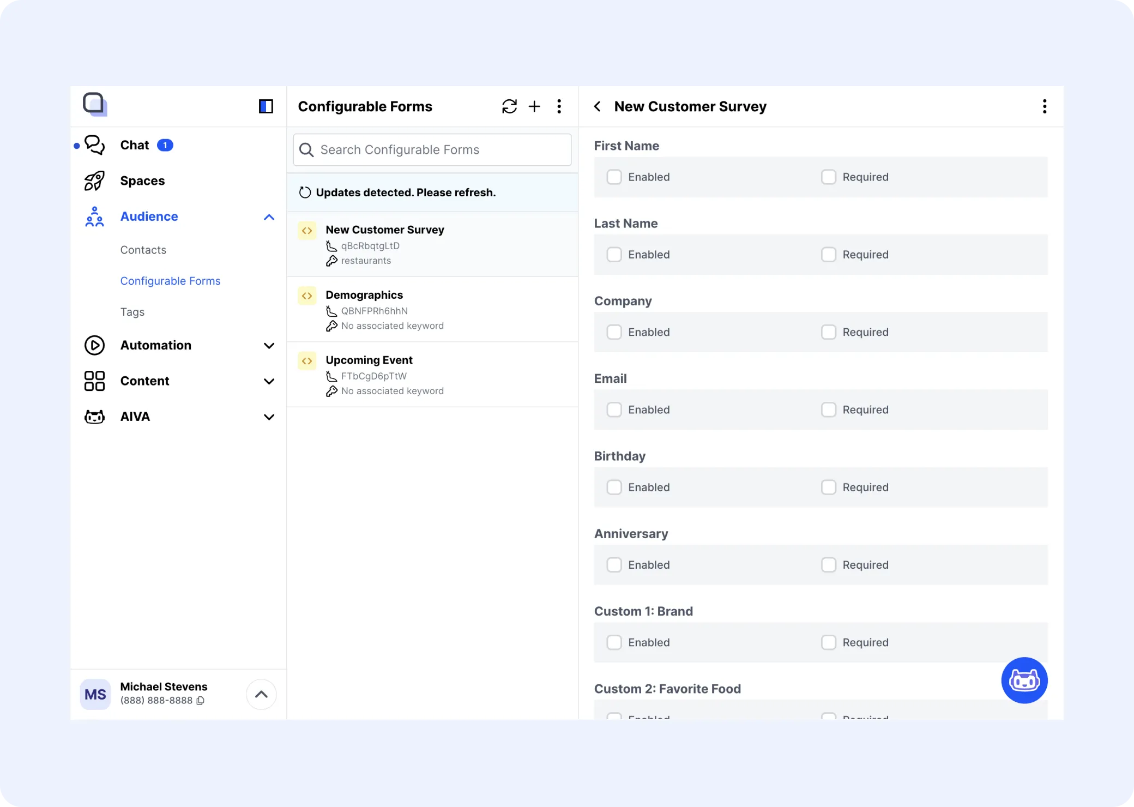1134x807 pixels.
Task: Open Chat from the sidebar
Action: point(135,145)
